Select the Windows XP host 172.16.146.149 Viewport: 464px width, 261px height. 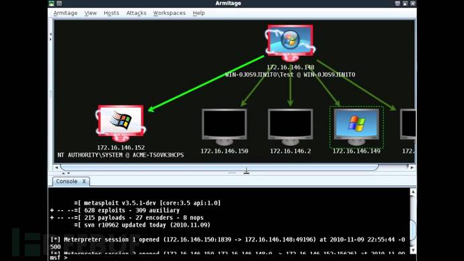pos(356,126)
